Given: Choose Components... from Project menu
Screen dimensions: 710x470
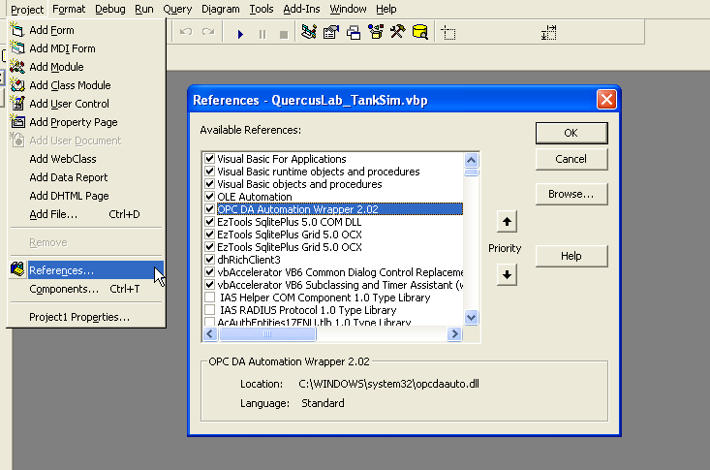Looking at the screenshot, I should 64,289.
